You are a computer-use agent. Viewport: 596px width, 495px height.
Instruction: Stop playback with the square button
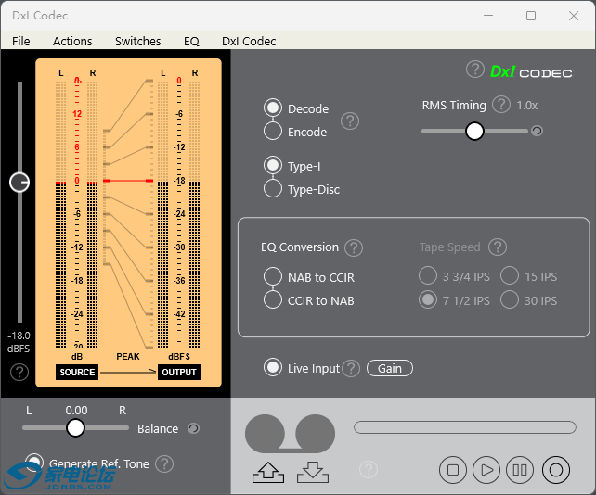(x=453, y=470)
